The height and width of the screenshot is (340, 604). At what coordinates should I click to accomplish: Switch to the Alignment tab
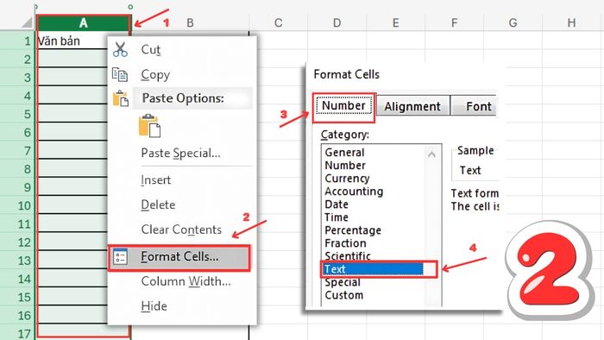412,106
